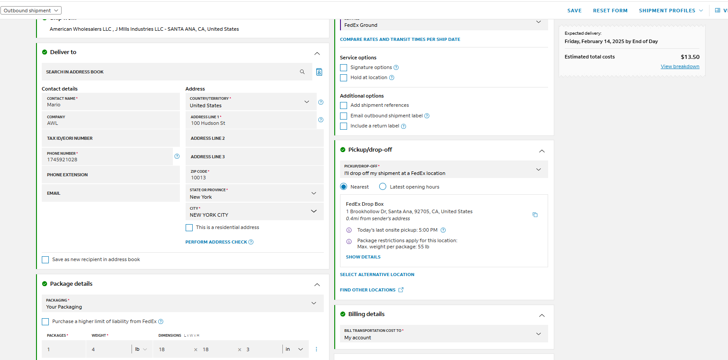Image resolution: width=728 pixels, height=360 pixels.
Task: Select Latest opening hours radio option
Action: pyautogui.click(x=383, y=187)
